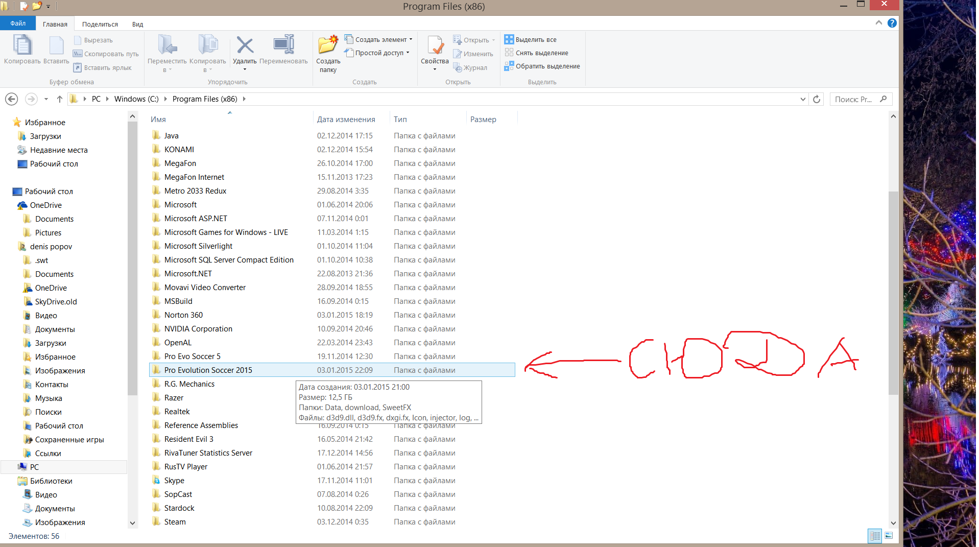This screenshot has width=979, height=547.
Task: Click the Cut (Вырезать) command
Action: pos(93,40)
